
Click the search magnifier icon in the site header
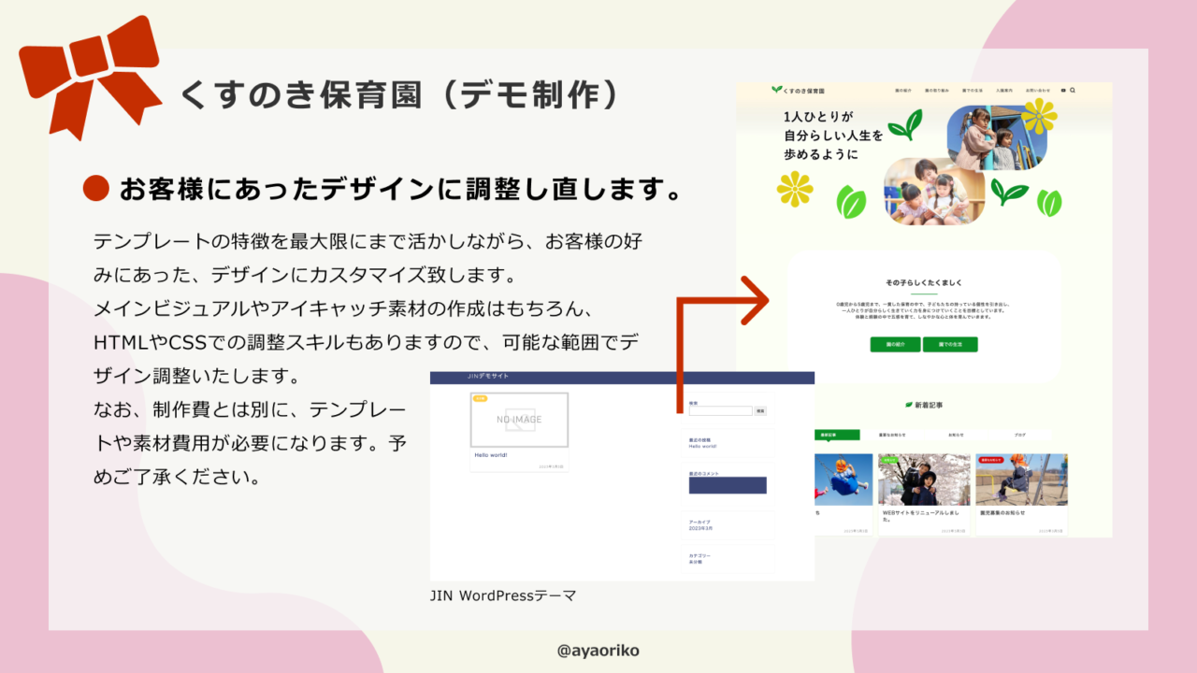(1073, 90)
